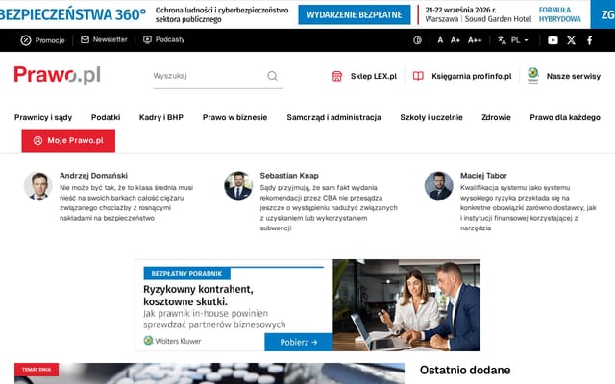Toggle high-contrast mode icon
The height and width of the screenshot is (384, 615).
417,40
